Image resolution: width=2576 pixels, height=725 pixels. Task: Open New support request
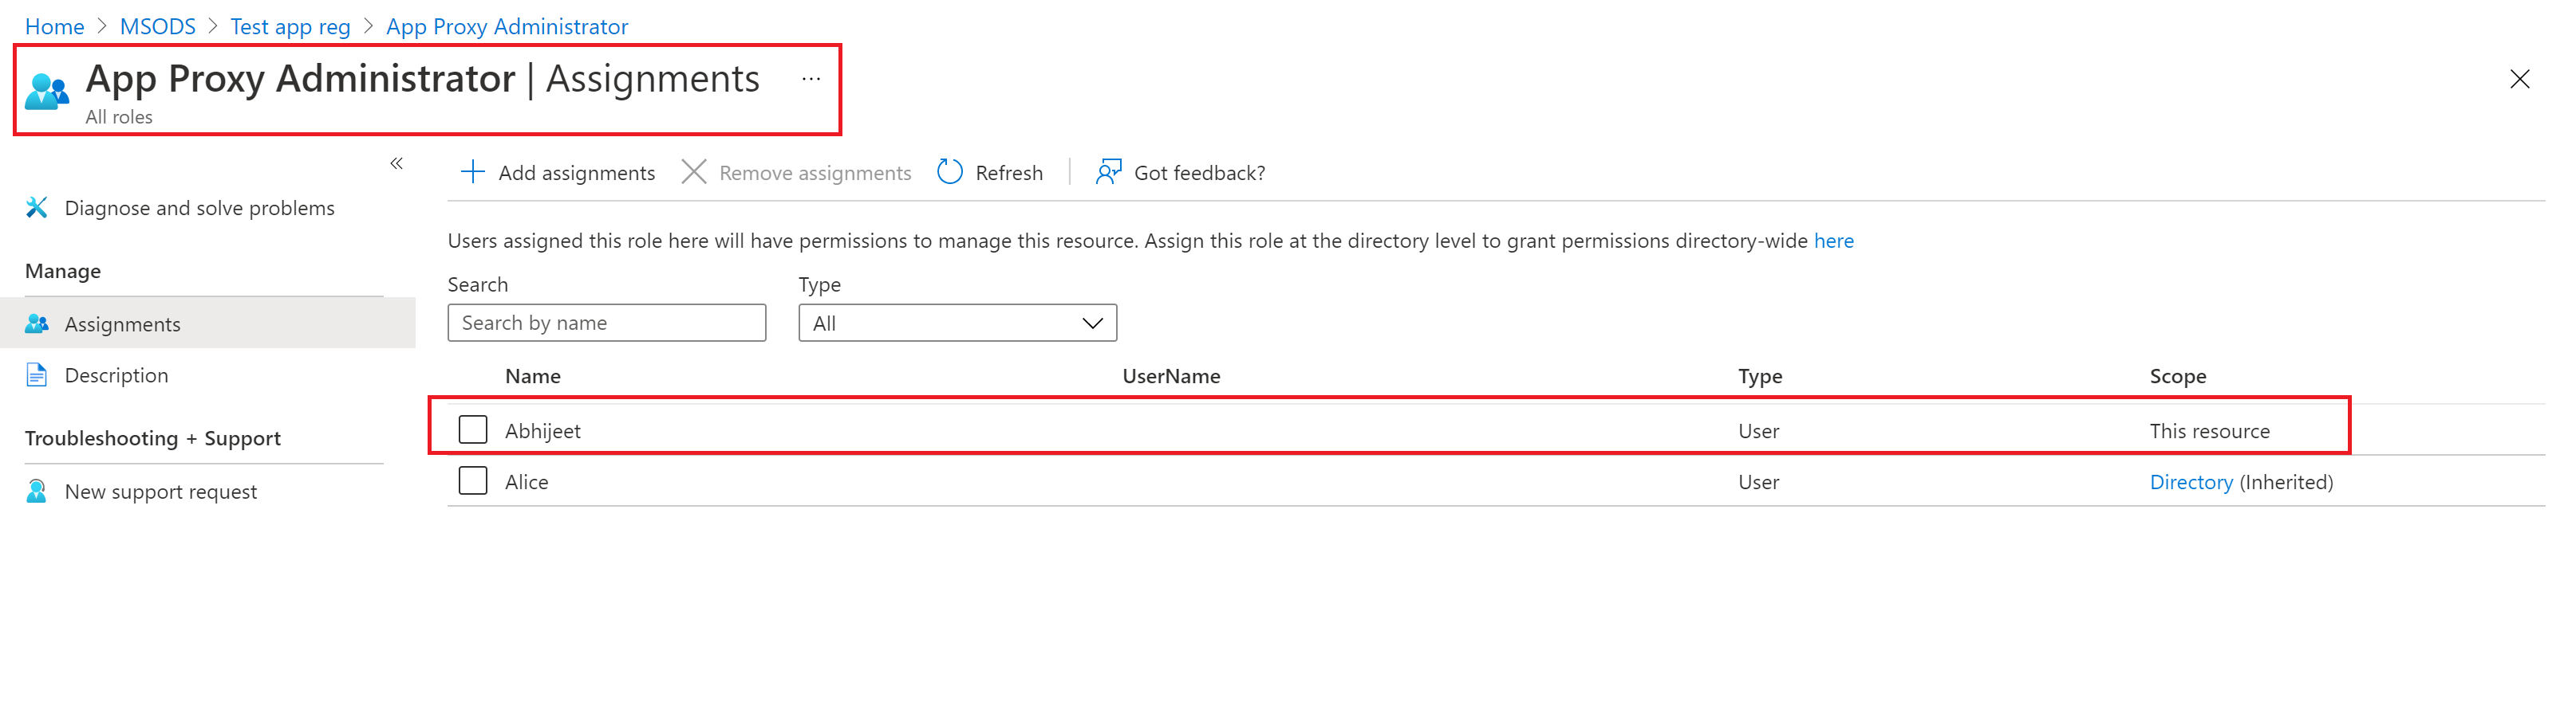point(161,492)
